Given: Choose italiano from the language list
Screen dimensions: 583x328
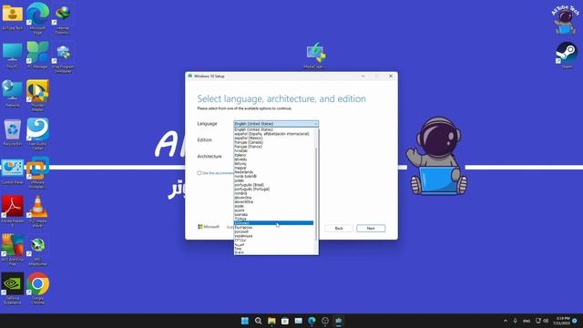Looking at the screenshot, I should click(x=274, y=155).
